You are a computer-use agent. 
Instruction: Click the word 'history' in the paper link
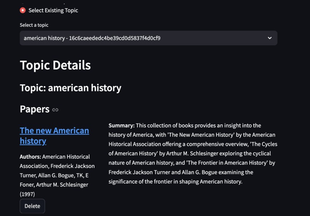pyautogui.click(x=33, y=141)
